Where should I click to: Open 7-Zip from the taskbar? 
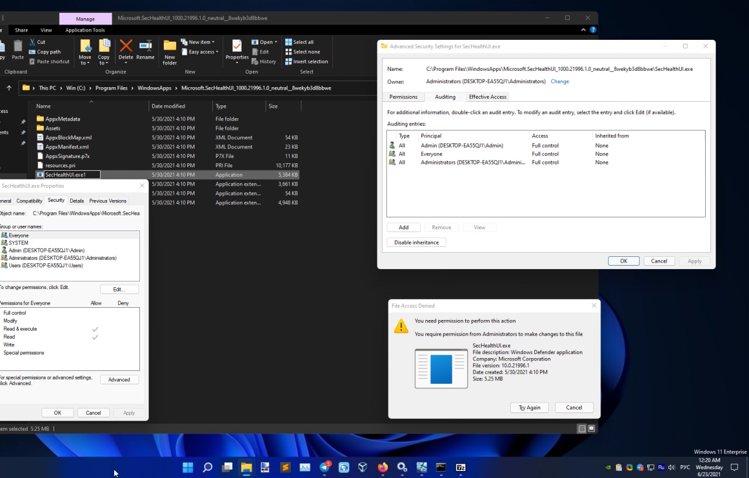point(461,467)
